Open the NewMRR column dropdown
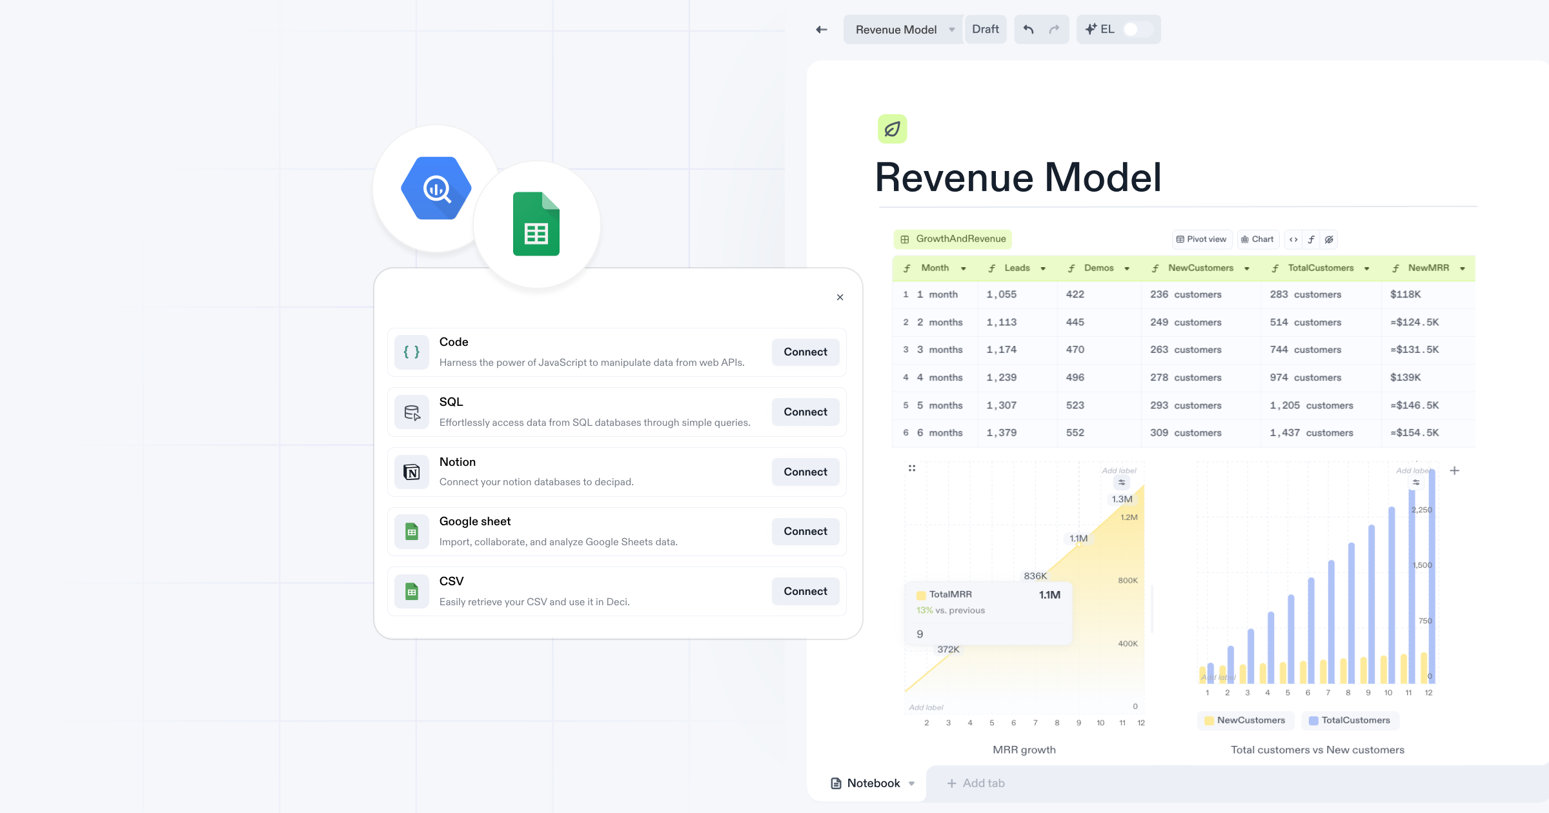This screenshot has width=1549, height=813. click(x=1463, y=268)
